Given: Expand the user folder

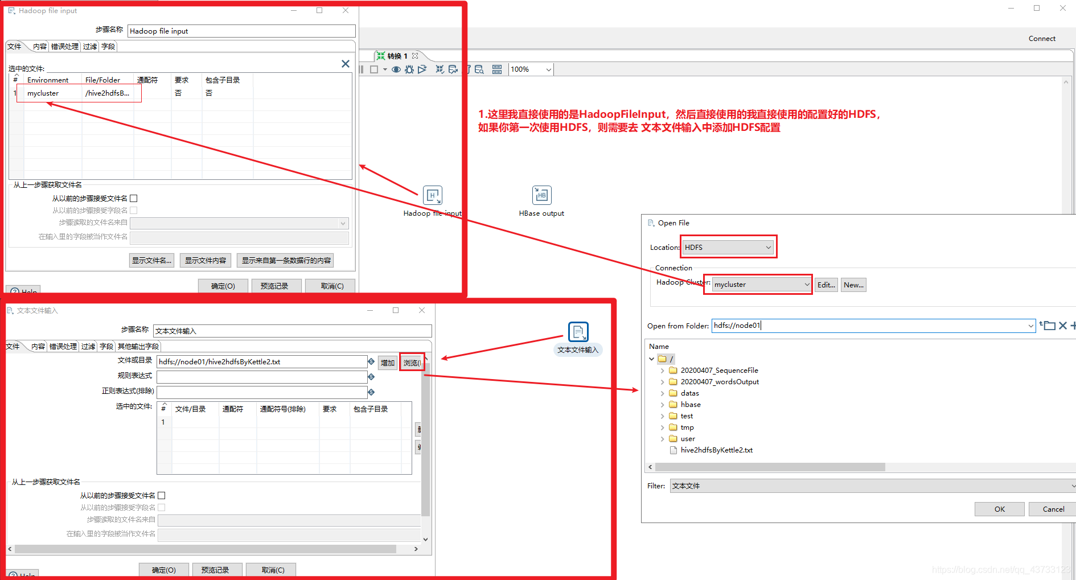Looking at the screenshot, I should coord(662,439).
